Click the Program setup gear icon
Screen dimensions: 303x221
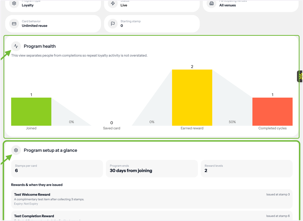click(x=16, y=150)
